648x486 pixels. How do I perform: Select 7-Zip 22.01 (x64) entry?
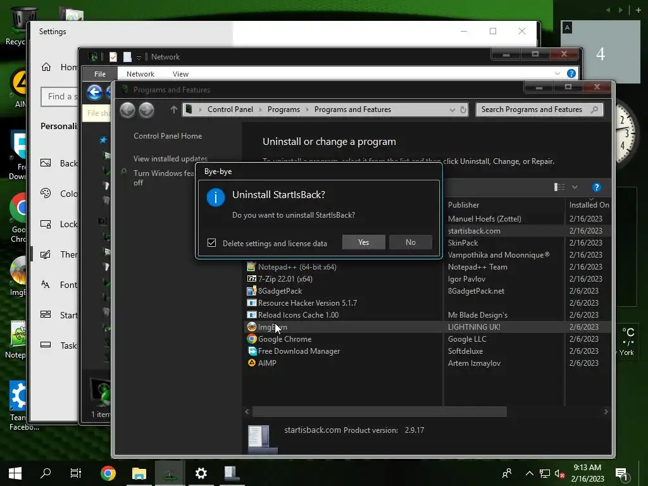click(x=285, y=279)
